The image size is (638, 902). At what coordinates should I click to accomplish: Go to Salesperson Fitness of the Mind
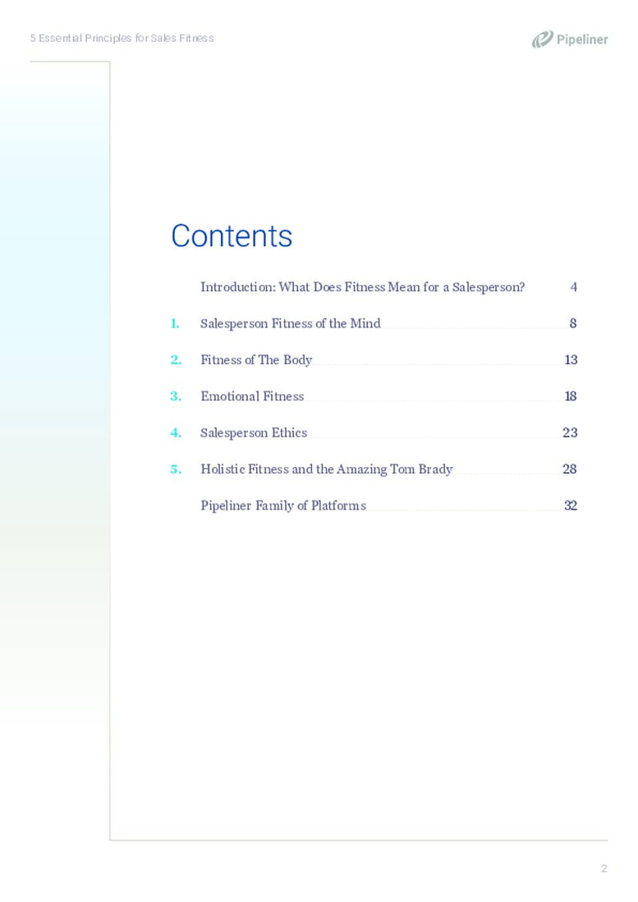coord(290,323)
